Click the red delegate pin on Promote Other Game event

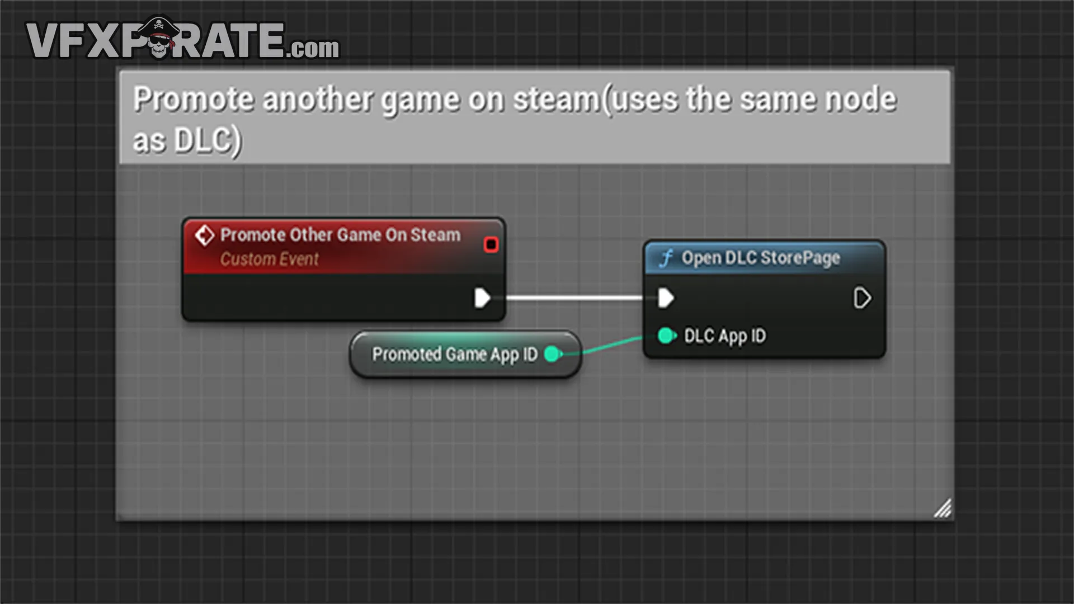tap(491, 244)
